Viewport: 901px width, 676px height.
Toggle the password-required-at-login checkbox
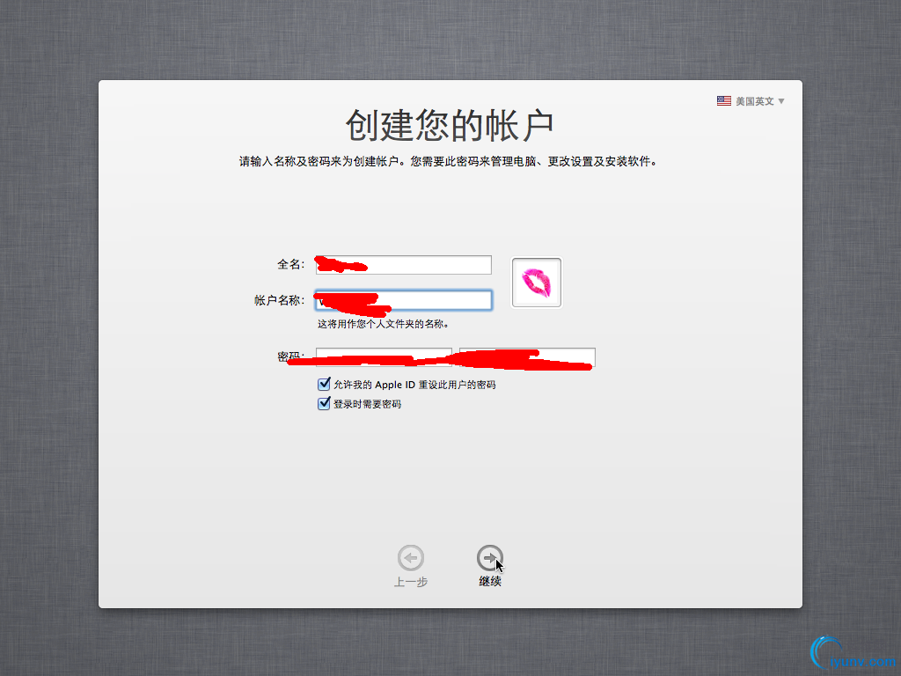(325, 403)
